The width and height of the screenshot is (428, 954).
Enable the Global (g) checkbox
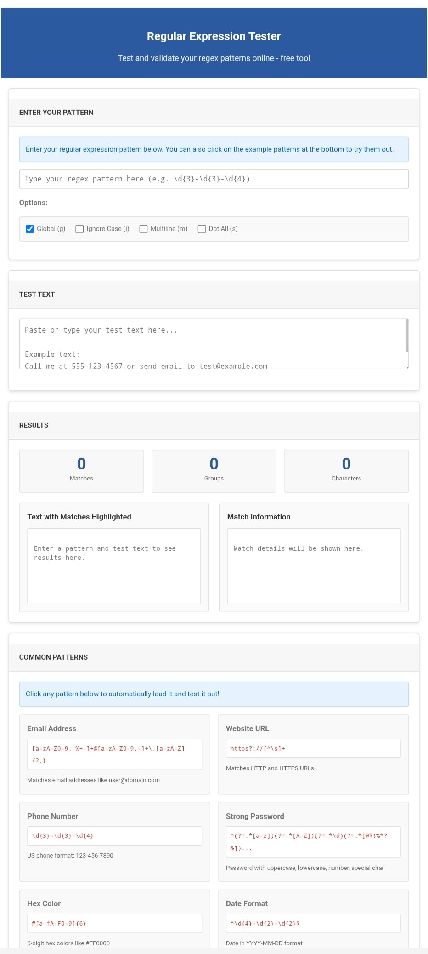pyautogui.click(x=30, y=229)
